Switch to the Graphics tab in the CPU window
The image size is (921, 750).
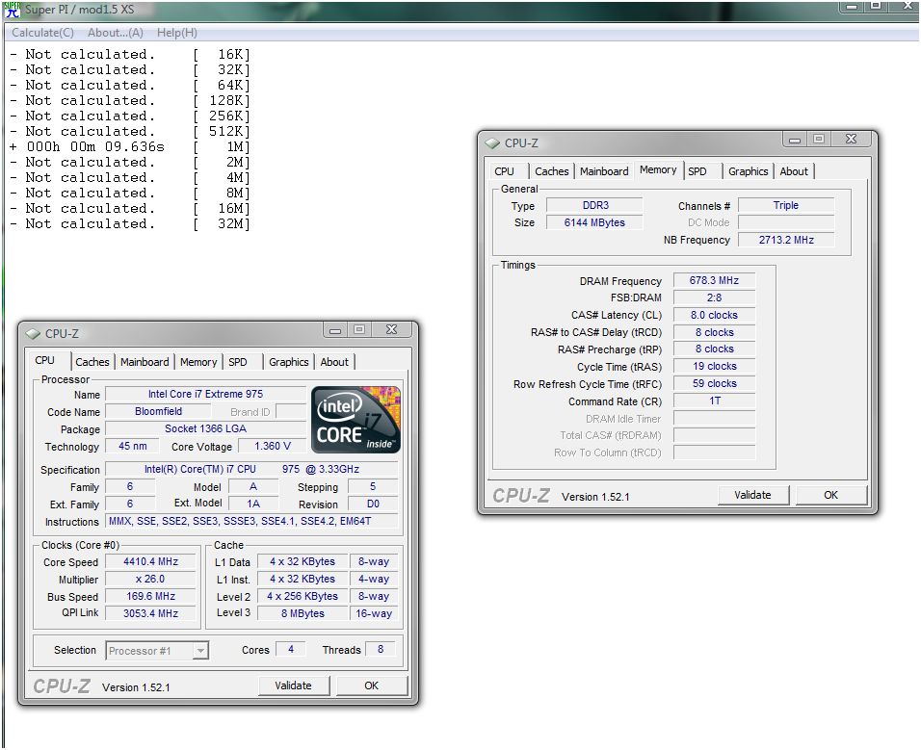(x=288, y=362)
